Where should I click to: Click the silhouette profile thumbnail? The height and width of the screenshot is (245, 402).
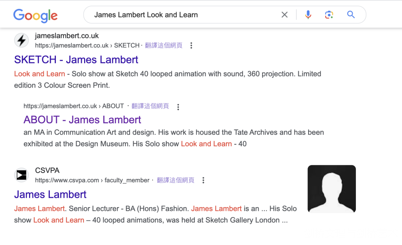pyautogui.click(x=332, y=189)
